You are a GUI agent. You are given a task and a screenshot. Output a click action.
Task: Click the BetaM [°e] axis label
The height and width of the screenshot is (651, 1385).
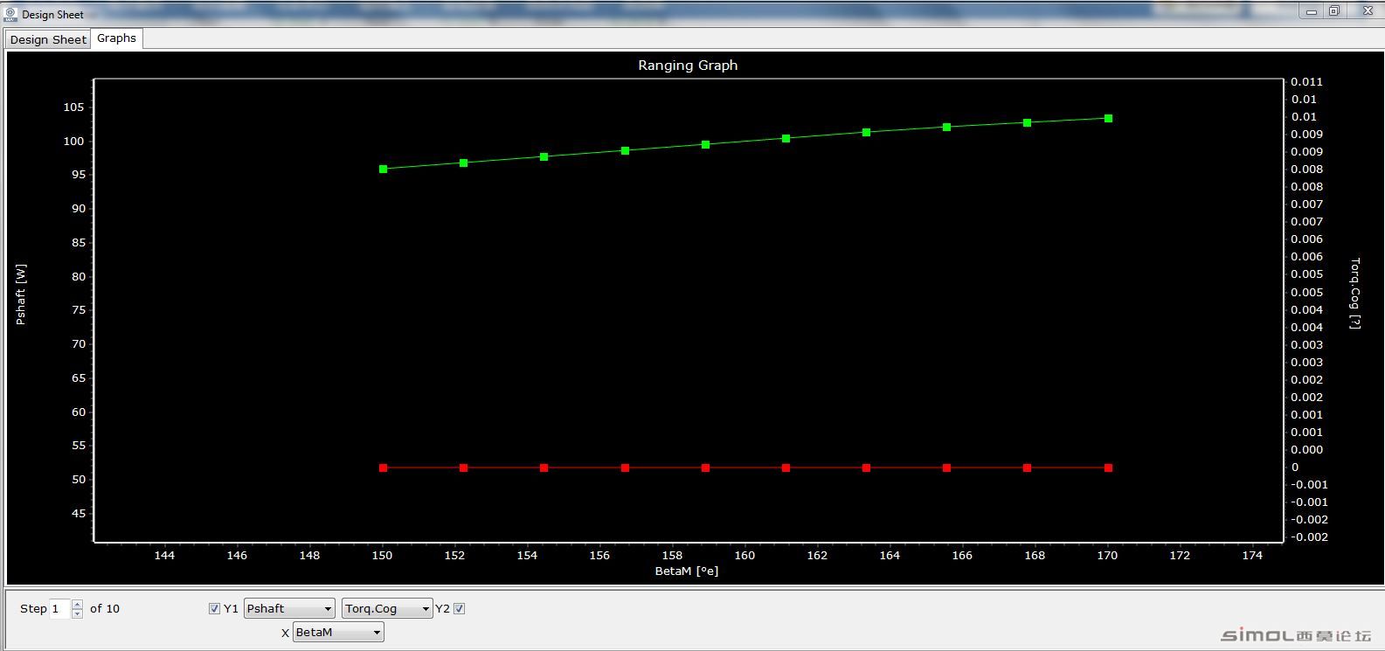[687, 571]
